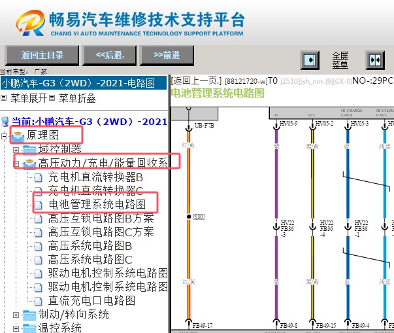The height and width of the screenshot is (333, 394).
Task: Open 电池管理系统电路图 entry
Action: [x=97, y=205]
